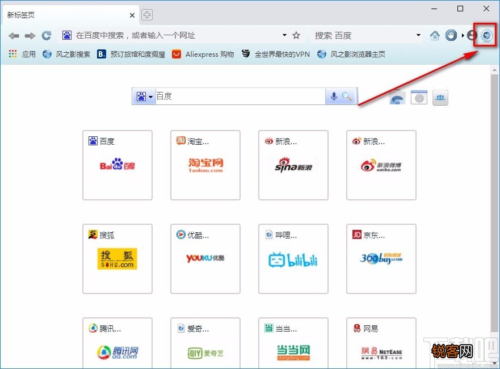The height and width of the screenshot is (369, 500).
Task: Open the 搜狐 Sohu tile
Action: coord(117,259)
